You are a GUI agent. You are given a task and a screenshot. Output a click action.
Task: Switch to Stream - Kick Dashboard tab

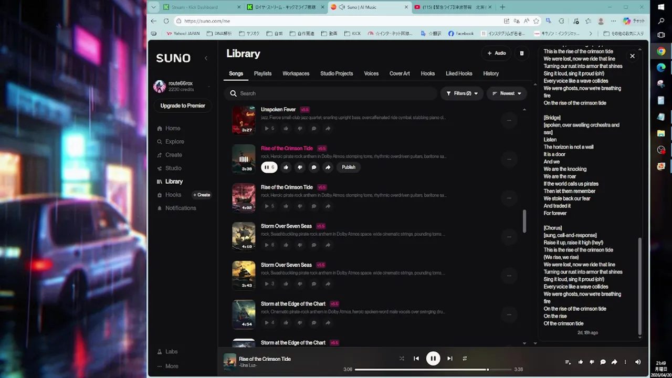pyautogui.click(x=201, y=7)
